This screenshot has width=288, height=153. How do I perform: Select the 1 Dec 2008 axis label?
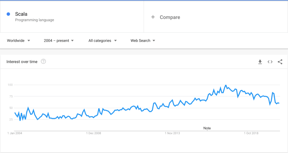tap(94, 133)
